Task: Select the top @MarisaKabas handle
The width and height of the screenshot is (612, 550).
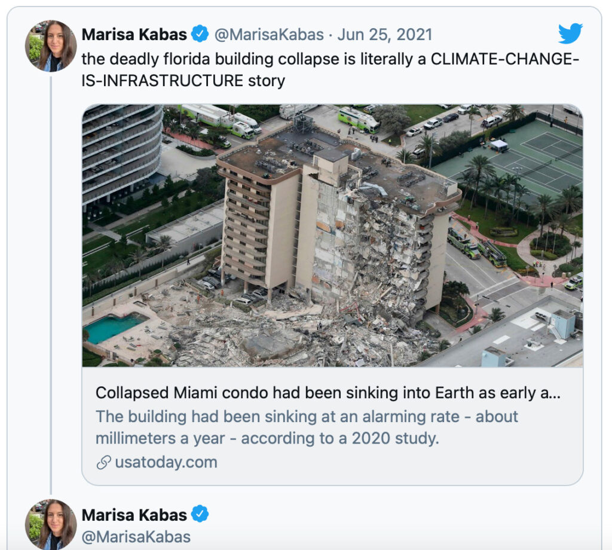Action: pos(268,35)
